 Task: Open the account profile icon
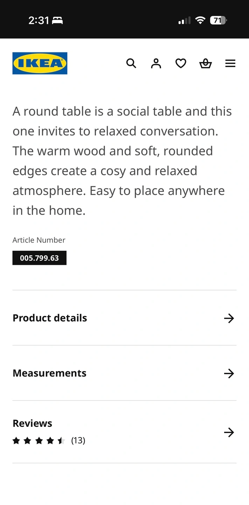(x=156, y=63)
